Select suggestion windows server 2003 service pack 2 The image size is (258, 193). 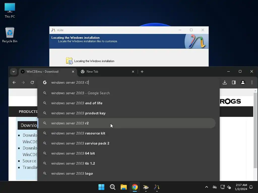pos(126,143)
